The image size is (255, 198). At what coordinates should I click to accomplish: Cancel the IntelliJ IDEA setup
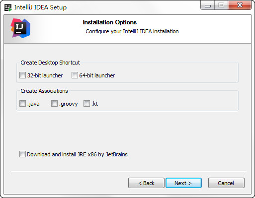pyautogui.click(x=226, y=183)
